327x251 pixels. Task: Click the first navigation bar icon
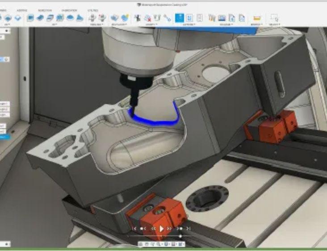141,244
